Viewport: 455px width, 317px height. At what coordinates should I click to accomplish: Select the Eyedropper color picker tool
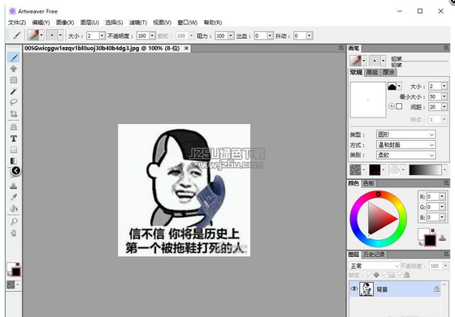[x=14, y=197]
